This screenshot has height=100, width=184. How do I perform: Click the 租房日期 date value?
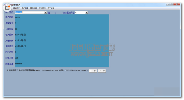(20, 35)
